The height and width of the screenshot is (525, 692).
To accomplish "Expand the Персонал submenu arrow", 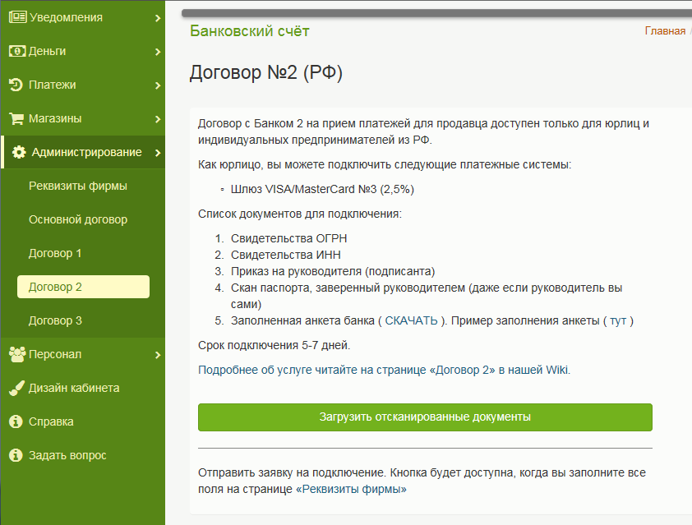I will (x=157, y=354).
